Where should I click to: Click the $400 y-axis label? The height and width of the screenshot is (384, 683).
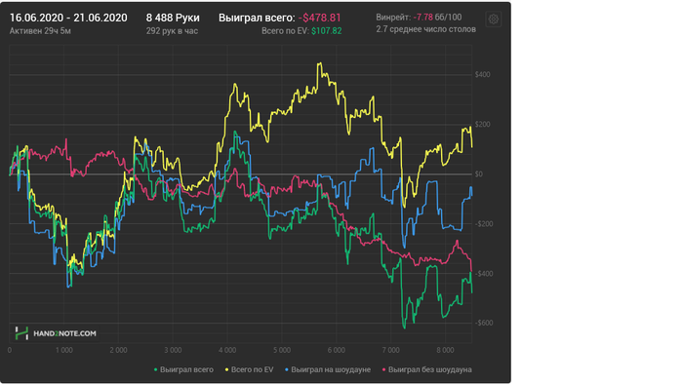pyautogui.click(x=482, y=74)
